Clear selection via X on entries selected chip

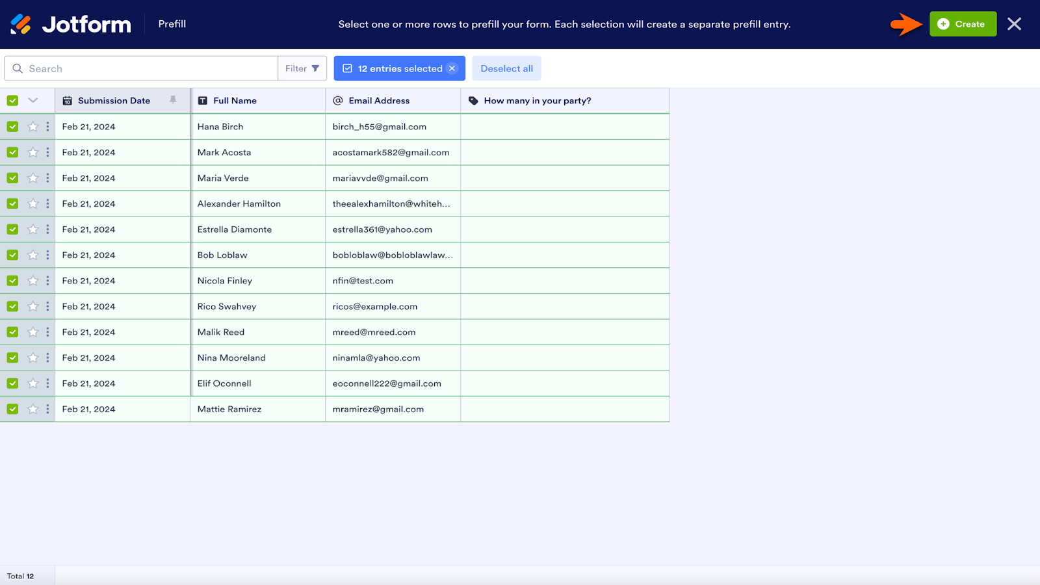(x=452, y=68)
